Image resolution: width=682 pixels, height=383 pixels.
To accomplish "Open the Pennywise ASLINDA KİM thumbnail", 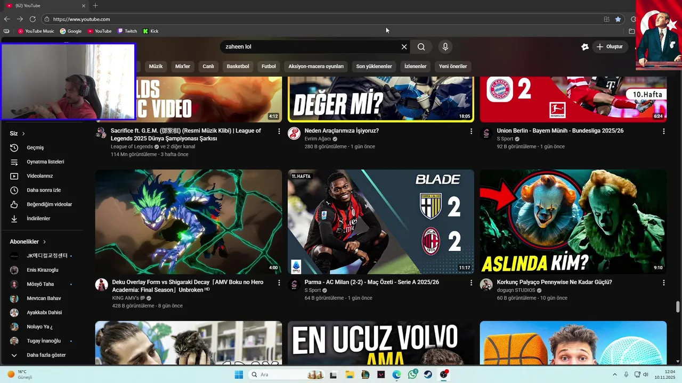I will [573, 222].
